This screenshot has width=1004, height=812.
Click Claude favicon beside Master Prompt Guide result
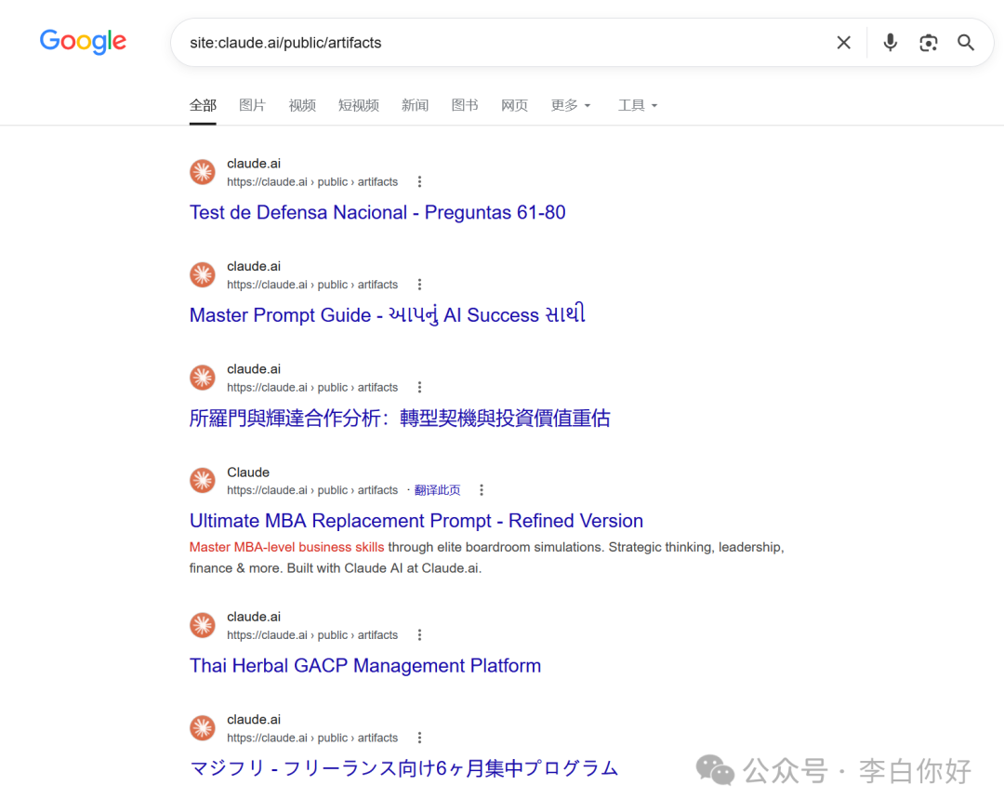[x=203, y=275]
